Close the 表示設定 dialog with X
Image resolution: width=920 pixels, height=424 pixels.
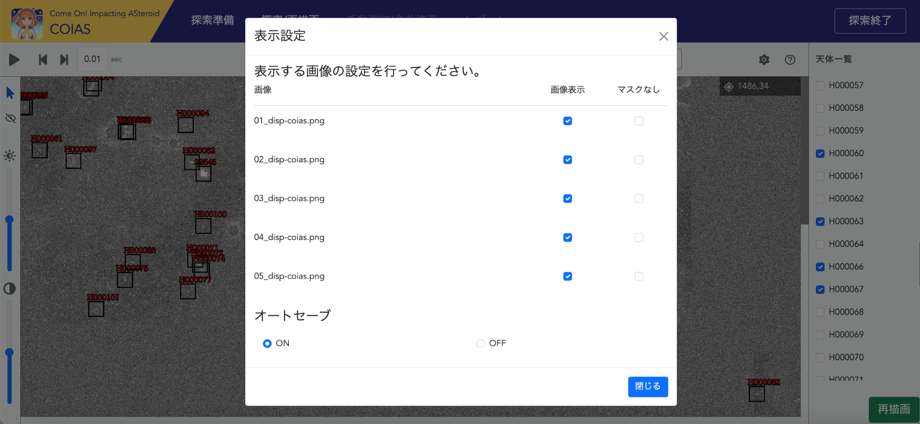point(663,36)
